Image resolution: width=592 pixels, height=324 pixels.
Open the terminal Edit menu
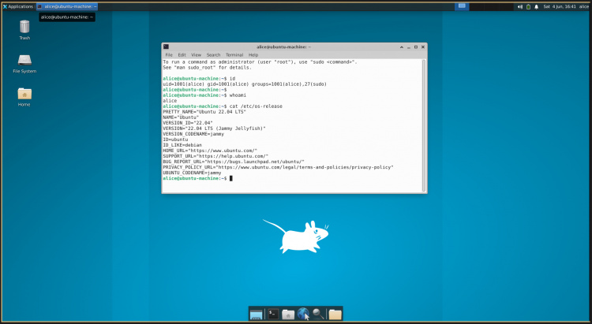click(182, 54)
